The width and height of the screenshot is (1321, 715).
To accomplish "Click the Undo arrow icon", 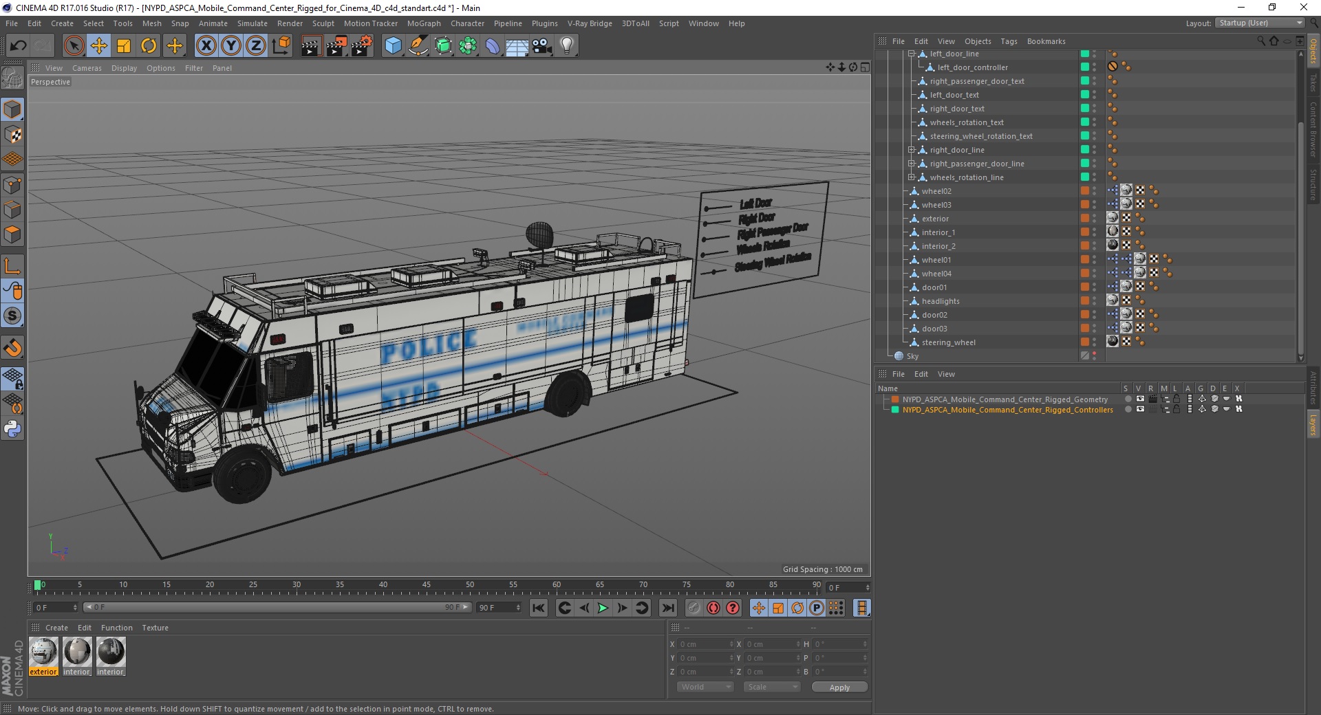I will 19,46.
